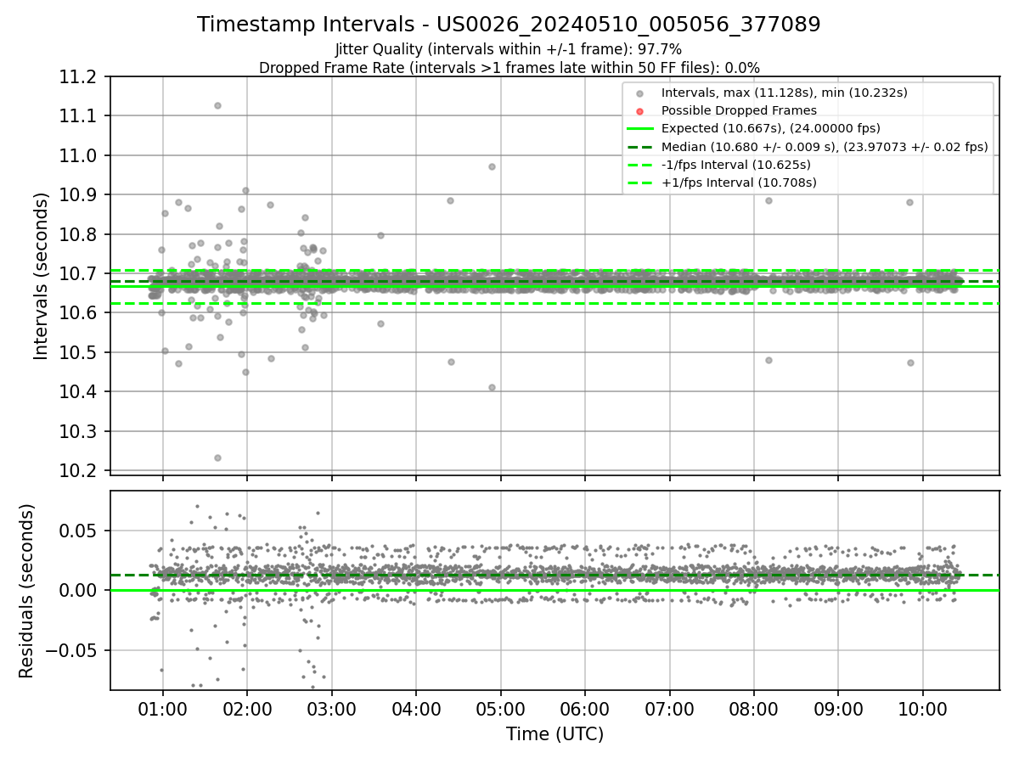
Task: Click the red marker icon for Possible Dropped Frames
Action: [640, 111]
